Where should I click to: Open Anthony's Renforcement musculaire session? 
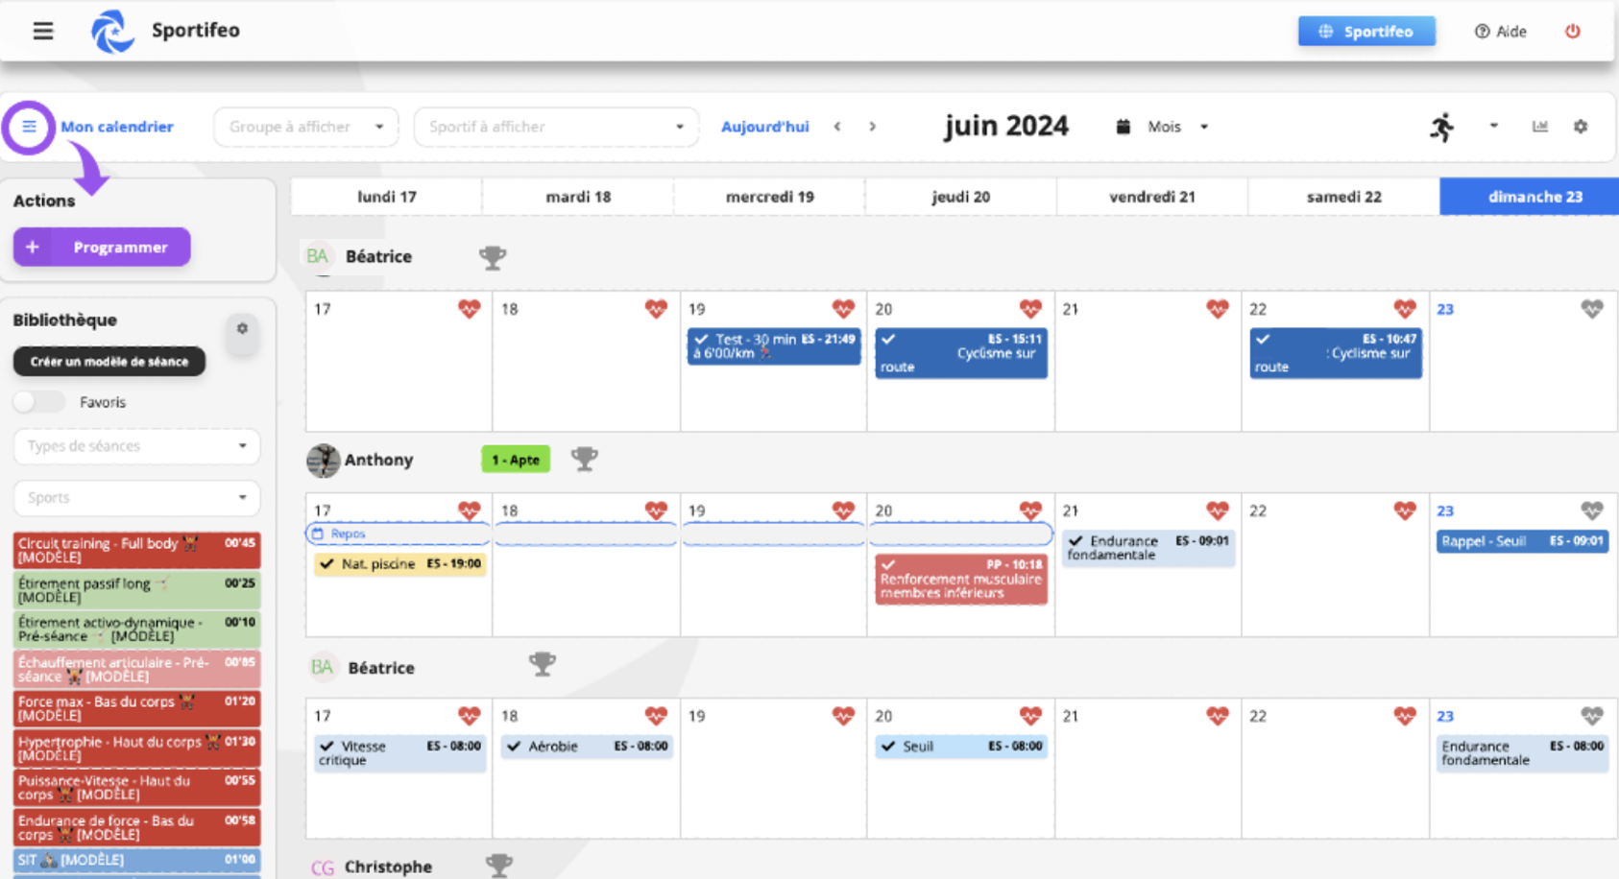click(x=960, y=580)
